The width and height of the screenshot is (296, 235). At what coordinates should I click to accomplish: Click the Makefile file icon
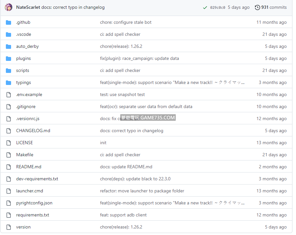point(8,155)
